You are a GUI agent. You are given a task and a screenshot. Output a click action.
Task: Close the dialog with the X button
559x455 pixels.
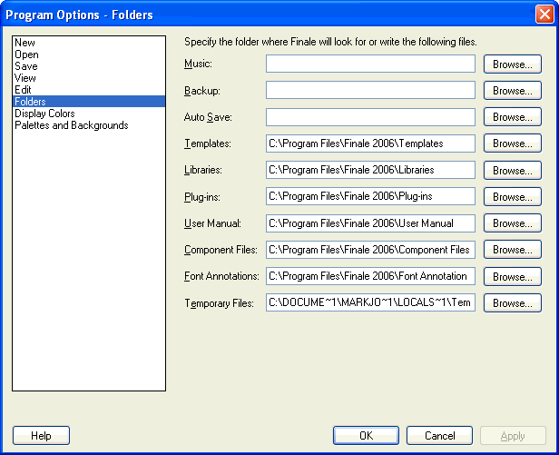[x=544, y=15]
